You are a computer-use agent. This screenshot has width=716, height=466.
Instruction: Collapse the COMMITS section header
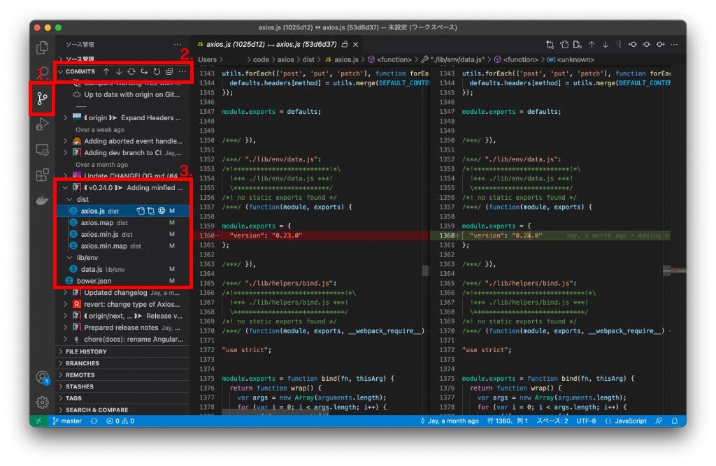pos(80,71)
